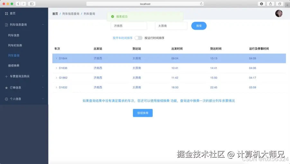This screenshot has width=290, height=164.
Task: Click the 出发时间 column header
Action: point(177,49)
